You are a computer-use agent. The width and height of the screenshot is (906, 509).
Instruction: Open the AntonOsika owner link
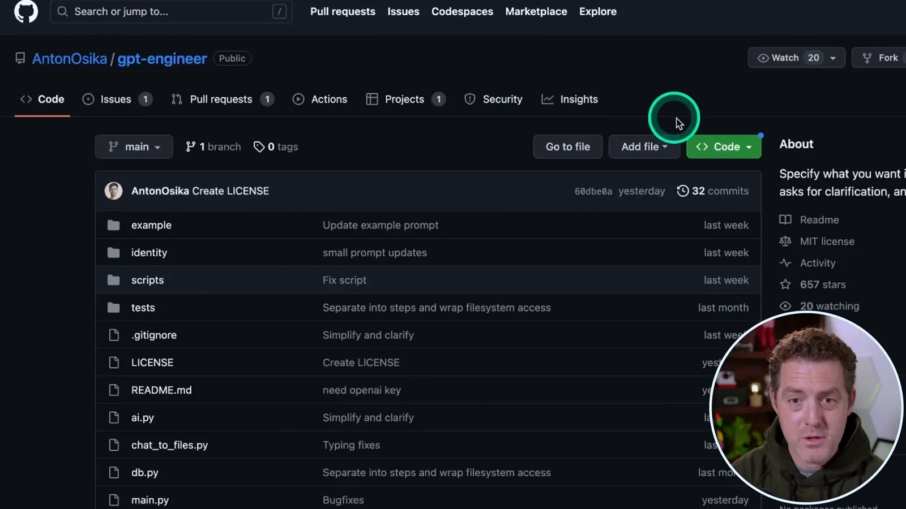point(69,59)
